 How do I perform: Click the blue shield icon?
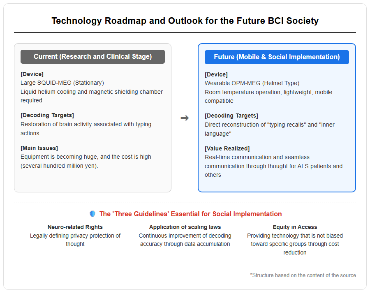[x=92, y=214]
